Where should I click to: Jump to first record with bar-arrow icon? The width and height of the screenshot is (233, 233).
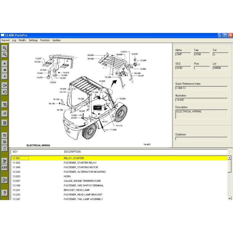click(x=5, y=64)
